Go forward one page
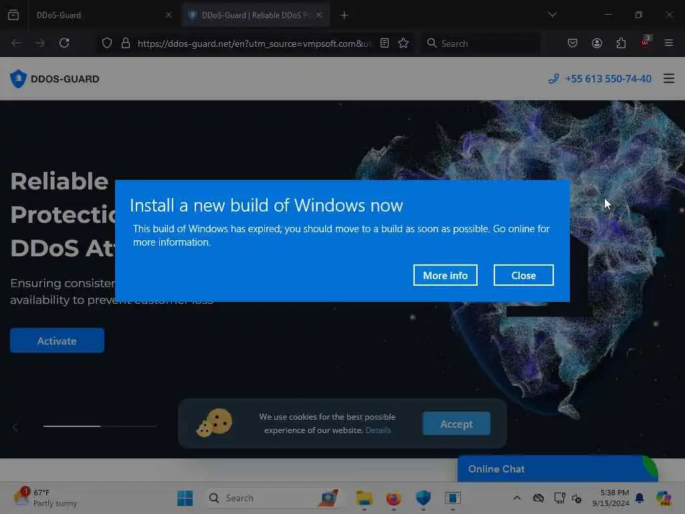This screenshot has height=514, width=685. click(x=39, y=43)
